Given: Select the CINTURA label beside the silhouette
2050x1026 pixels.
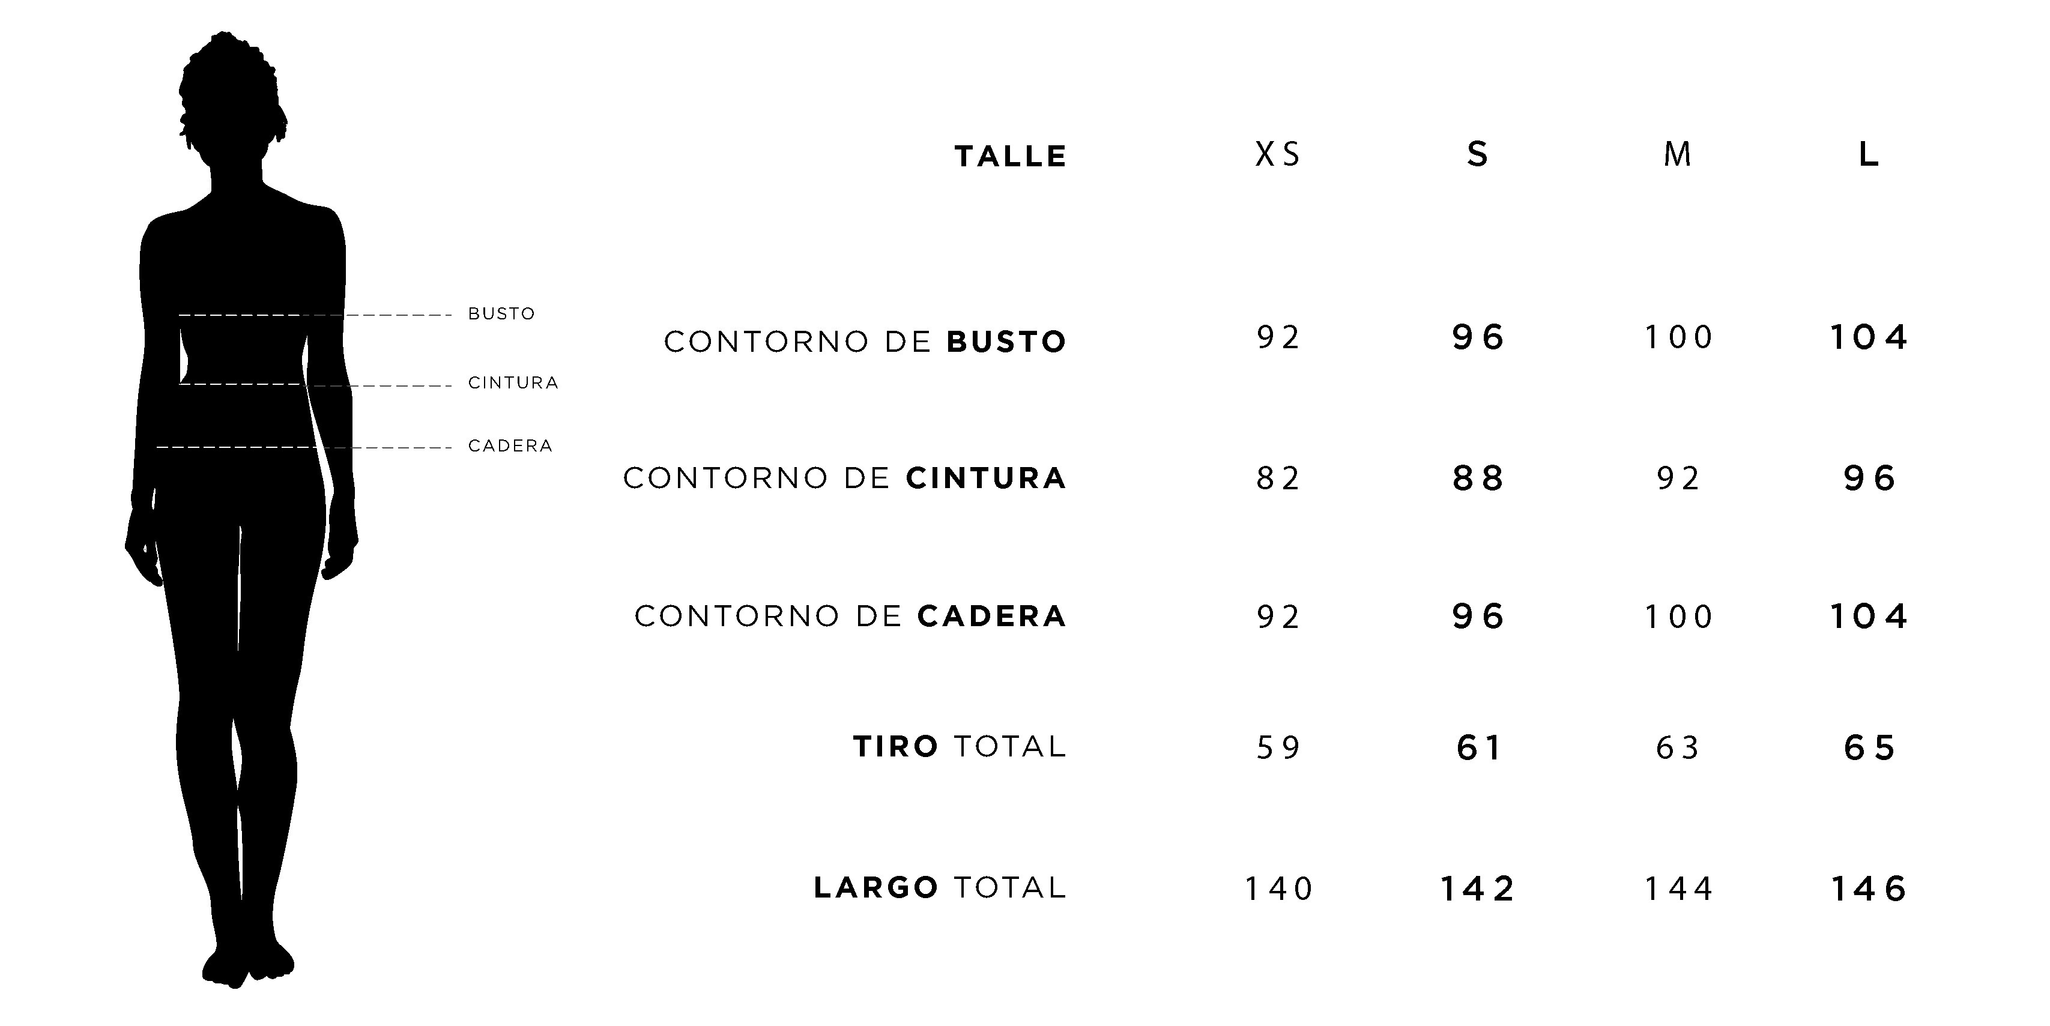Looking at the screenshot, I should click(513, 382).
